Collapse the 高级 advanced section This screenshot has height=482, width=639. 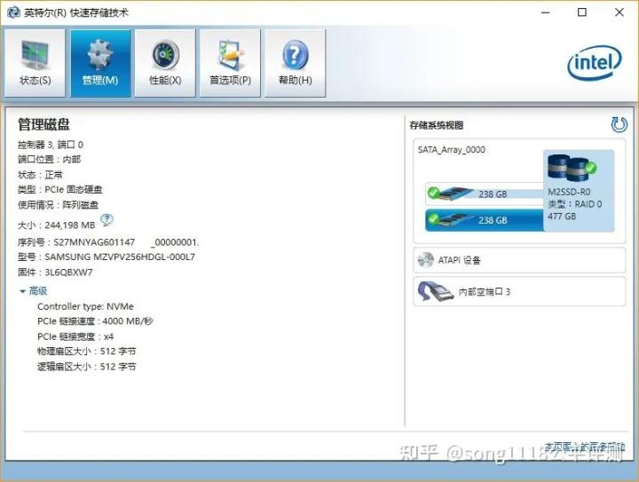[x=34, y=291]
